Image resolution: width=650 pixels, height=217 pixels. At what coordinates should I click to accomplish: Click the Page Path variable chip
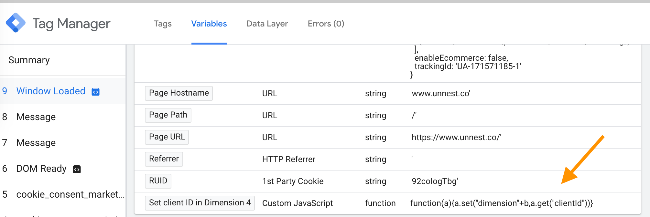point(168,115)
